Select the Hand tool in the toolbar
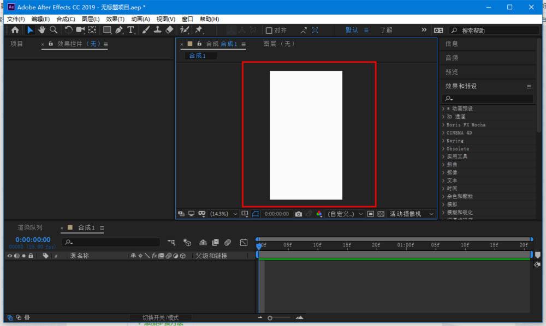Viewport: 546px width, 326px height. coord(42,30)
